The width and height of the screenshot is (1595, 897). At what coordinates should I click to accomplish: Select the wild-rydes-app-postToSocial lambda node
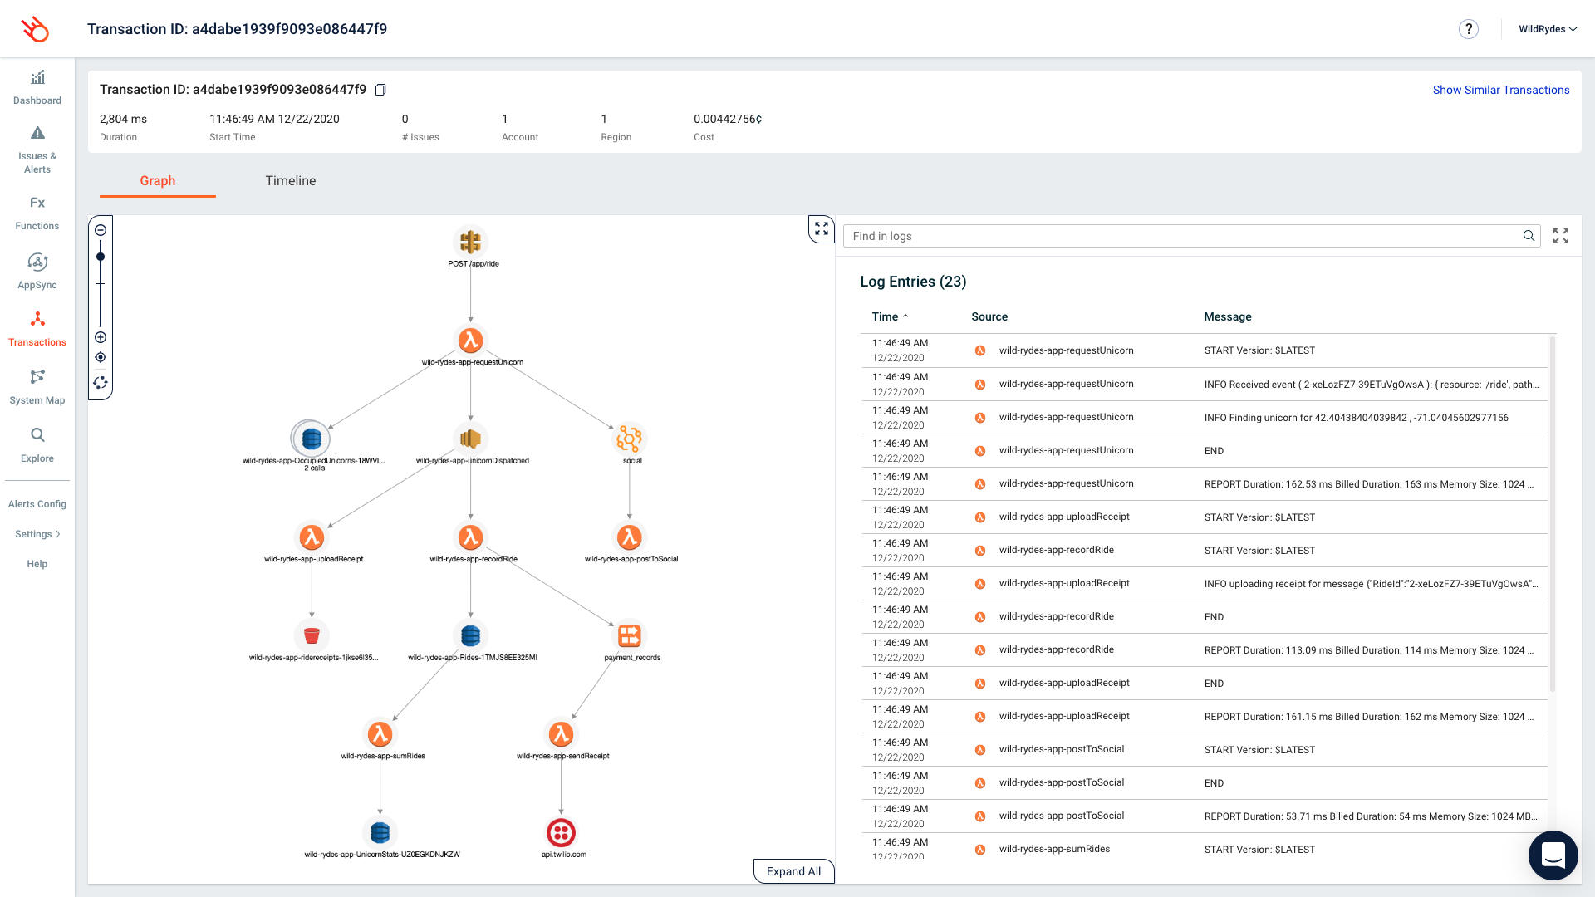(630, 537)
